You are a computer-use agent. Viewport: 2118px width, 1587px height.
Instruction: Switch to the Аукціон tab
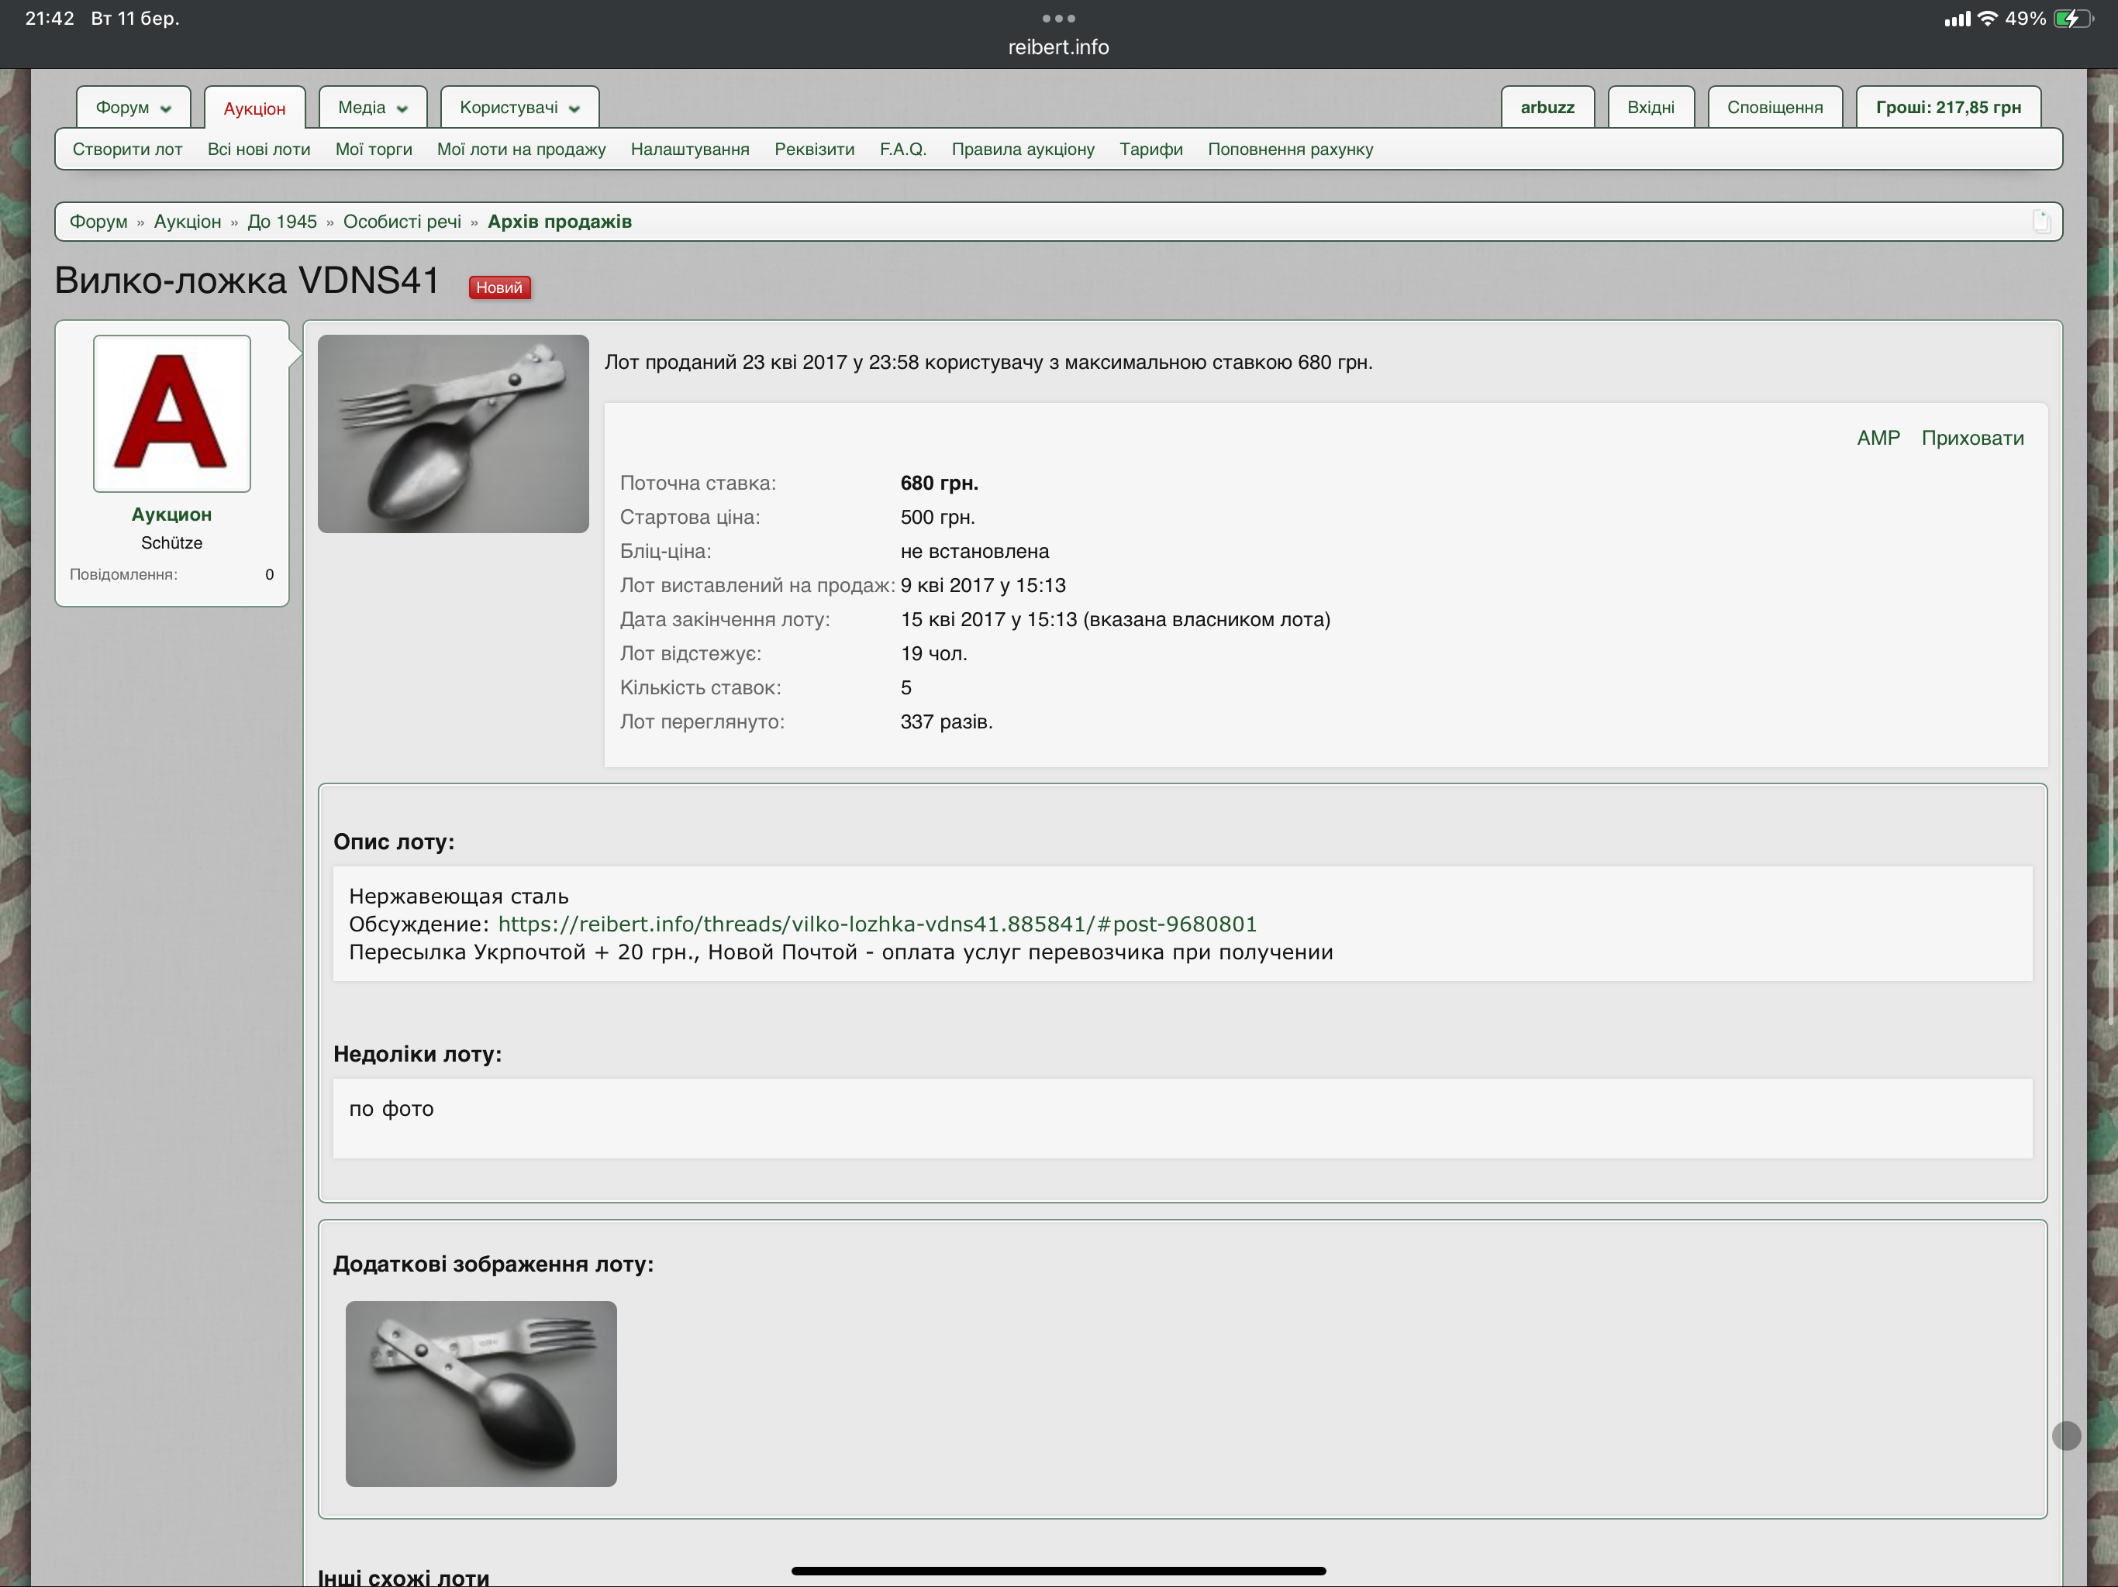click(x=255, y=108)
